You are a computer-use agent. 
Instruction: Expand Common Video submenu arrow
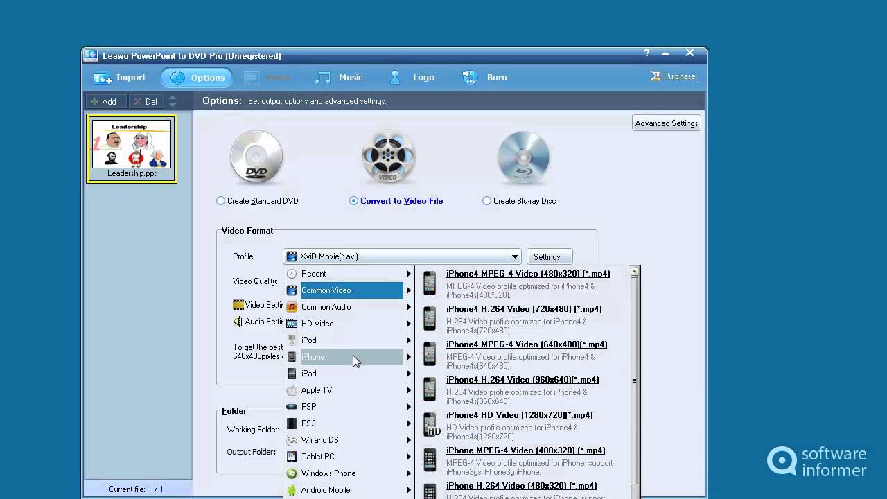(409, 290)
